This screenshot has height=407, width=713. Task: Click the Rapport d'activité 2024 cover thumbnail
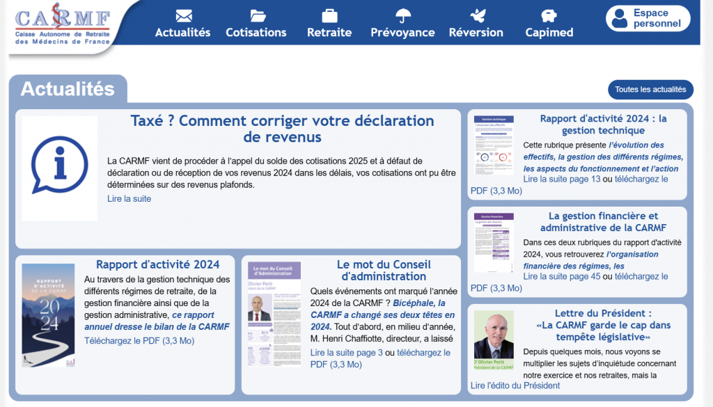click(x=48, y=315)
